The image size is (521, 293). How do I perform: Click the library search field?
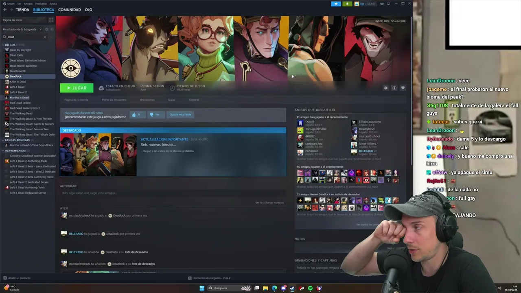(x=24, y=37)
